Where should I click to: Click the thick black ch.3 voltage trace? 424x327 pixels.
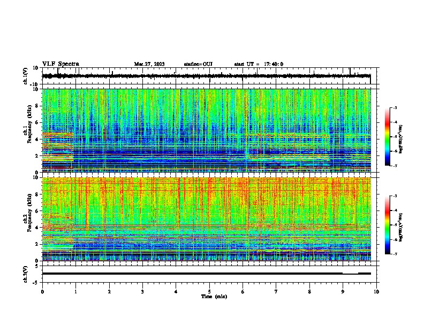pos(206,274)
